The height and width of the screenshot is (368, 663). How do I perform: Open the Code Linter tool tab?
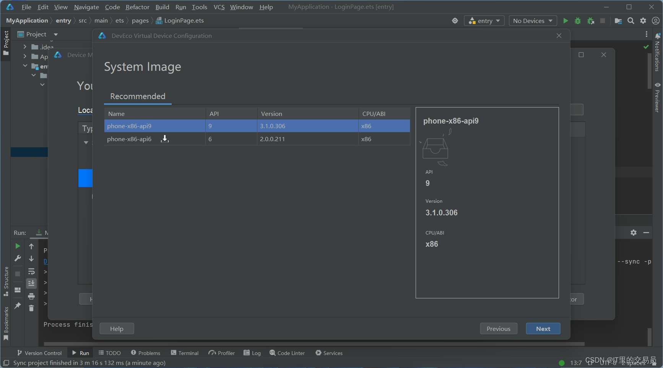coord(287,353)
